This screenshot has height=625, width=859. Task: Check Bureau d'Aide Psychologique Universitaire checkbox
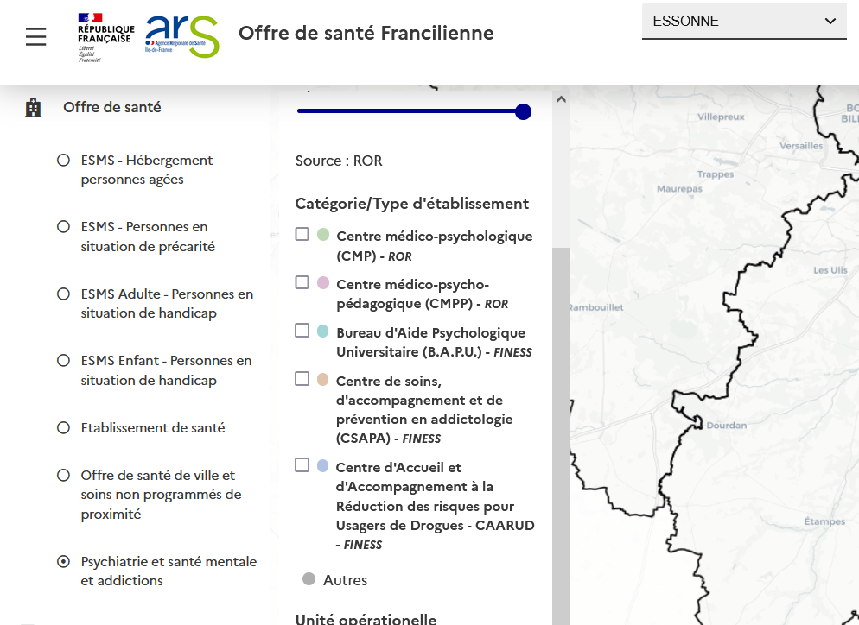(302, 331)
